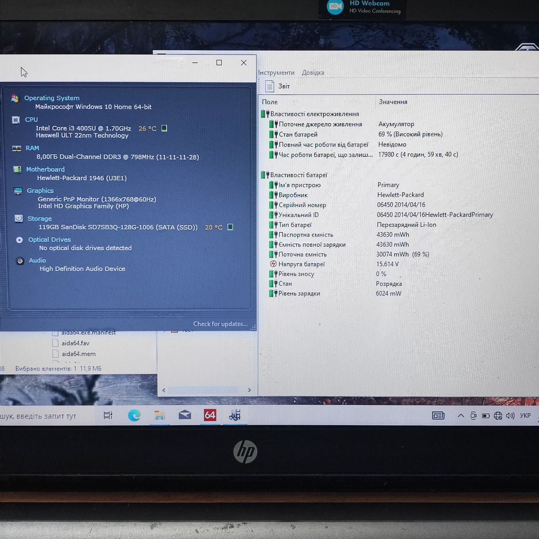This screenshot has height=539, width=539.
Task: Maximize the Speccy window
Action: (219, 63)
